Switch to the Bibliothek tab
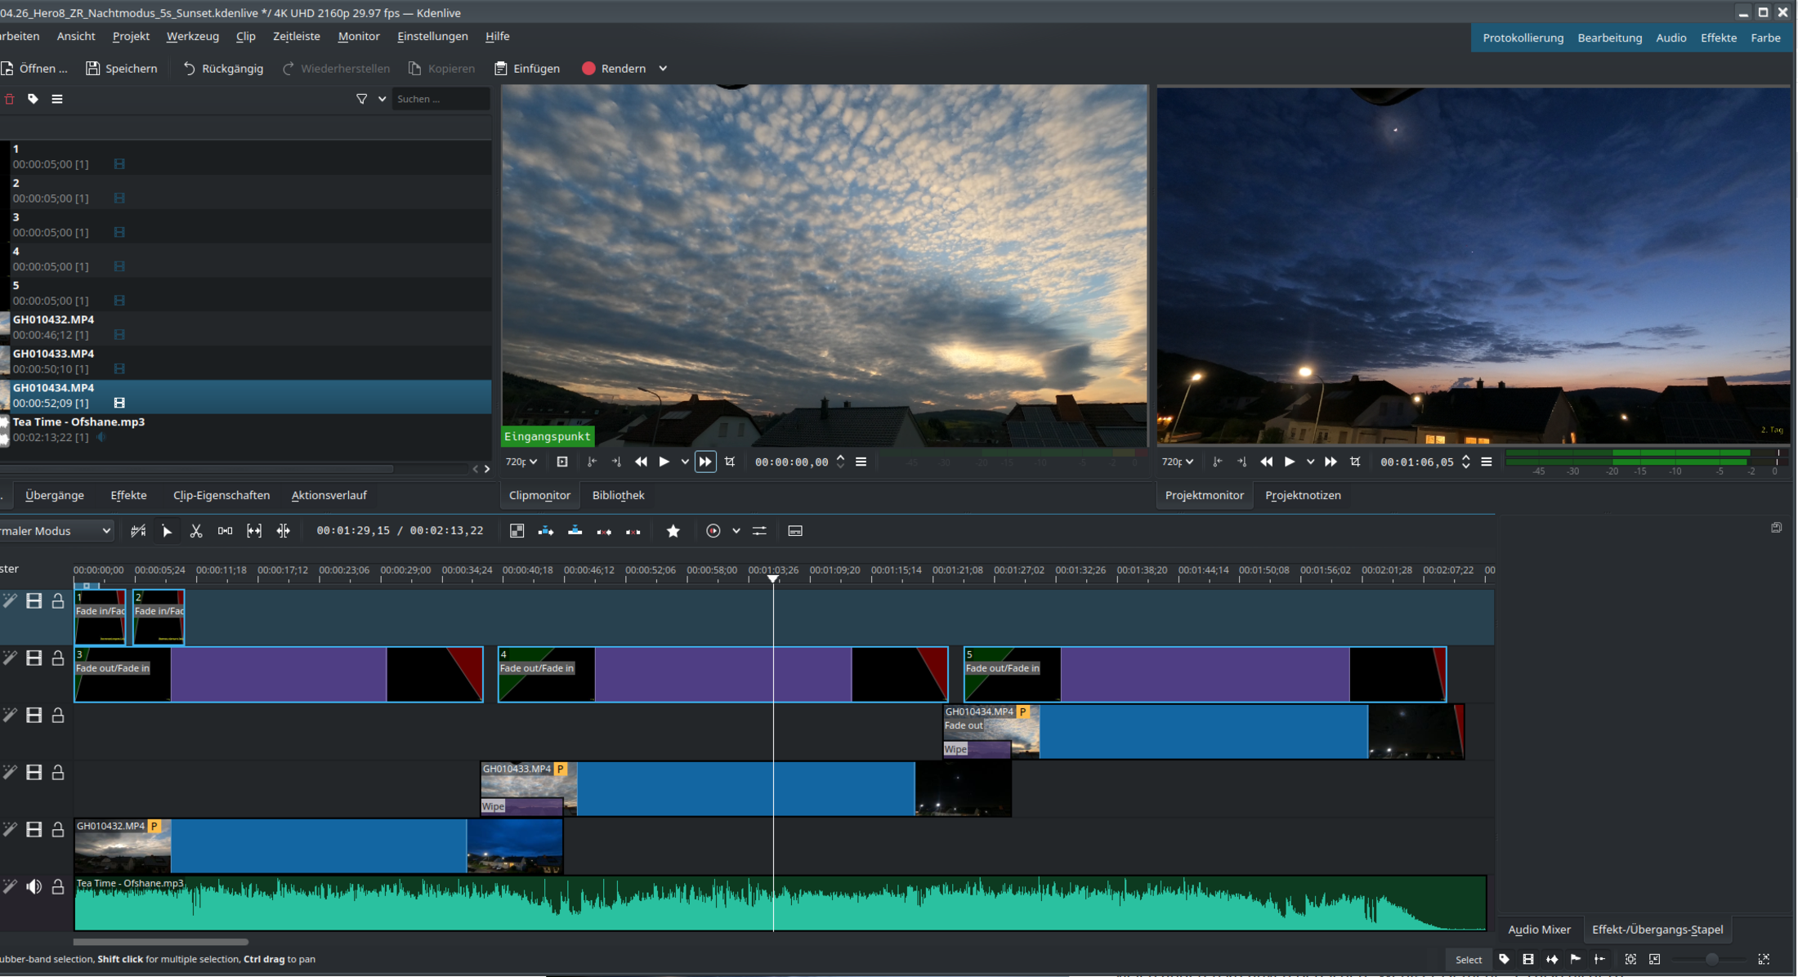The width and height of the screenshot is (1798, 977). tap(618, 495)
